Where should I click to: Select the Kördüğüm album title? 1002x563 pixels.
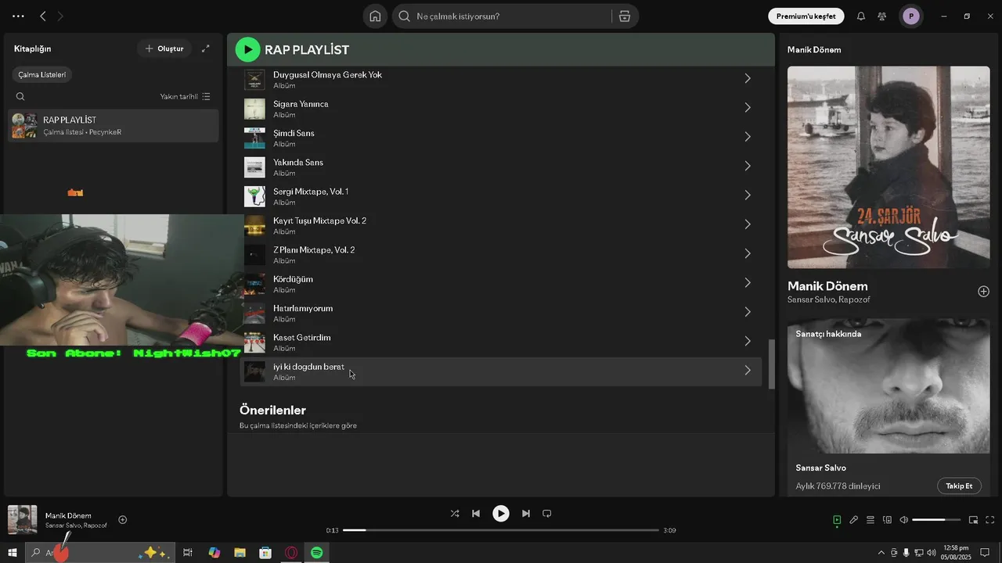293,279
